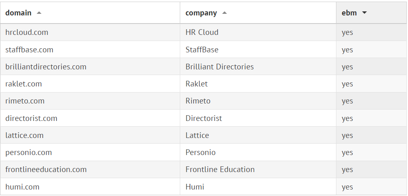Select the staffbase.com domain cell
This screenshot has width=408, height=196.
point(29,50)
